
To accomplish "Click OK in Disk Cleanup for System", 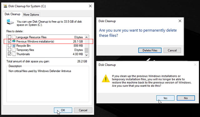I will (x=63, y=110).
